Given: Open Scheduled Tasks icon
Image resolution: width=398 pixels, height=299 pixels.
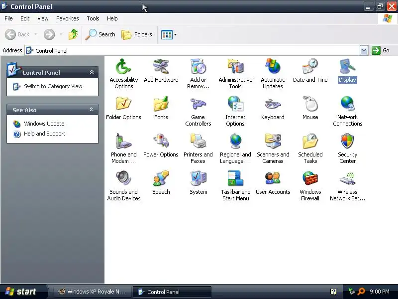Looking at the screenshot, I should (310, 141).
